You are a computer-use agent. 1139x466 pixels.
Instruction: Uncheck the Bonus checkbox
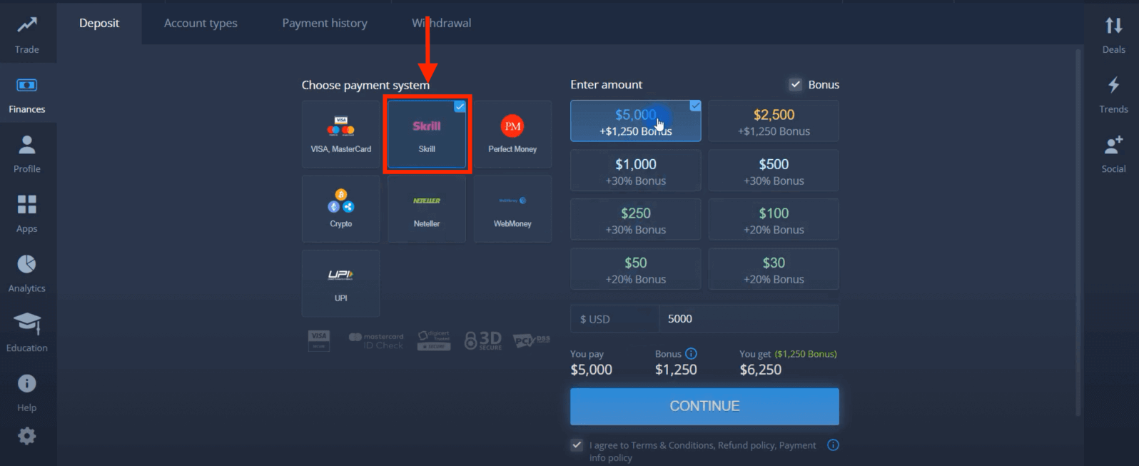795,84
